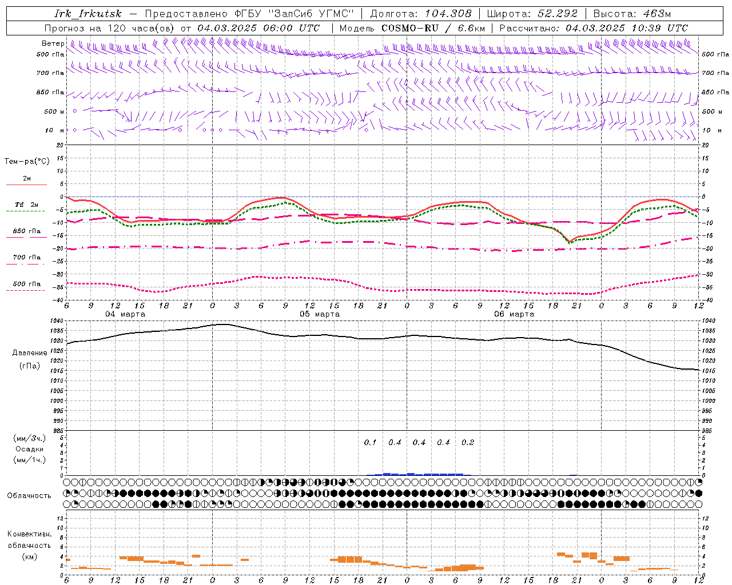Click the '850 гПа' wind level label on right
This screenshot has height=585, width=732.
pyautogui.click(x=715, y=92)
